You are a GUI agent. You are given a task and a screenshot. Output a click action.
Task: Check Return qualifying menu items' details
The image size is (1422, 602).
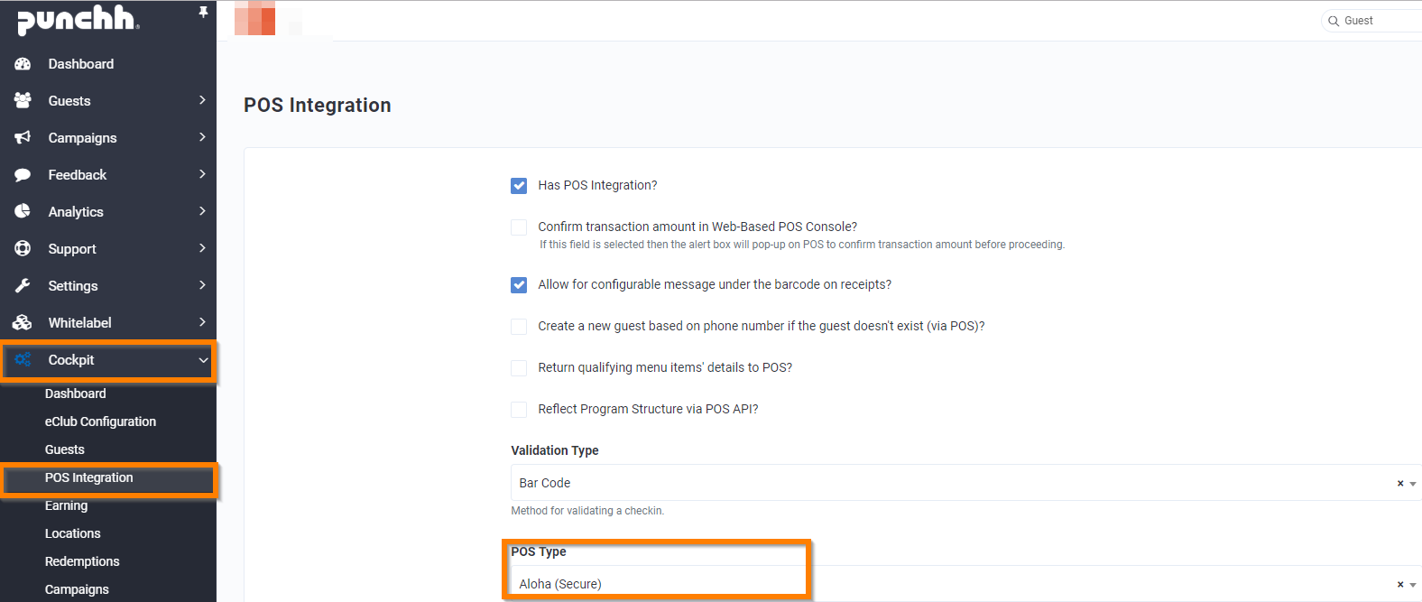[x=519, y=368]
